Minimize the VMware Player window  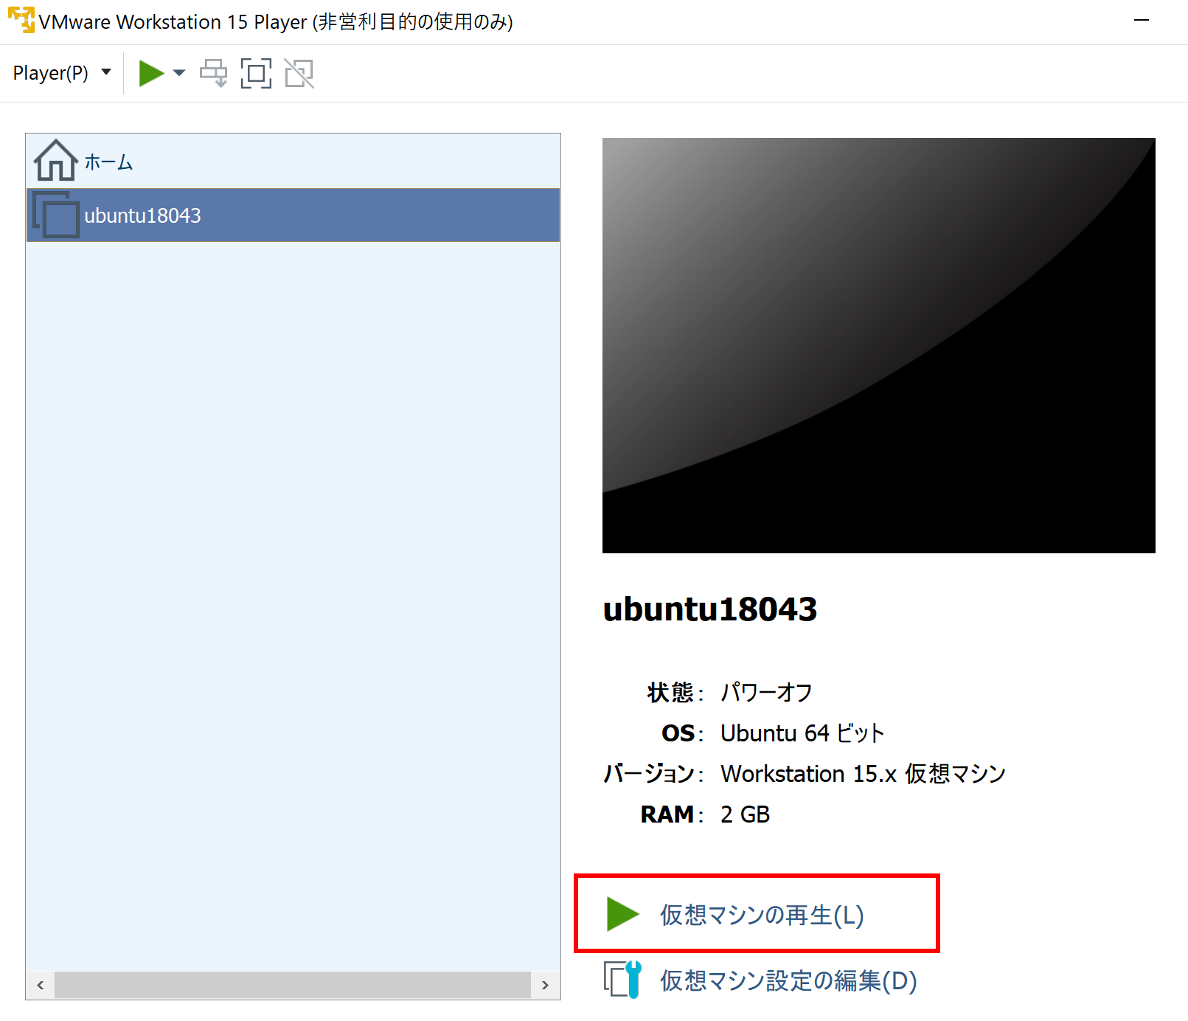click(1142, 21)
